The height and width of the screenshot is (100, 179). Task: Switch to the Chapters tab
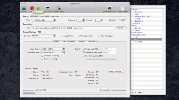[81, 42]
